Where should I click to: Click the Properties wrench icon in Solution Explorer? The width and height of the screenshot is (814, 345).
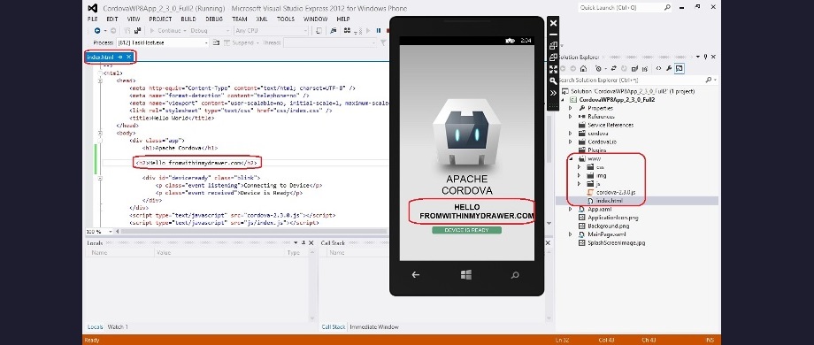[669, 68]
